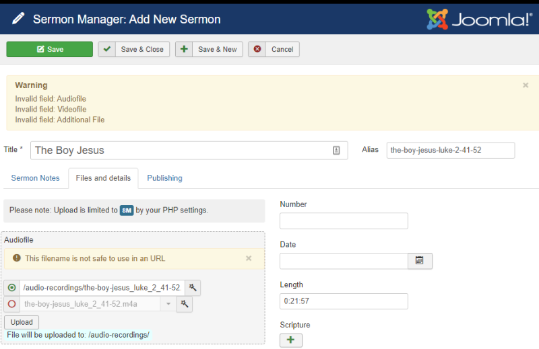This screenshot has width=539, height=349.
Task: Add a Scripture with the plus button
Action: (x=291, y=340)
